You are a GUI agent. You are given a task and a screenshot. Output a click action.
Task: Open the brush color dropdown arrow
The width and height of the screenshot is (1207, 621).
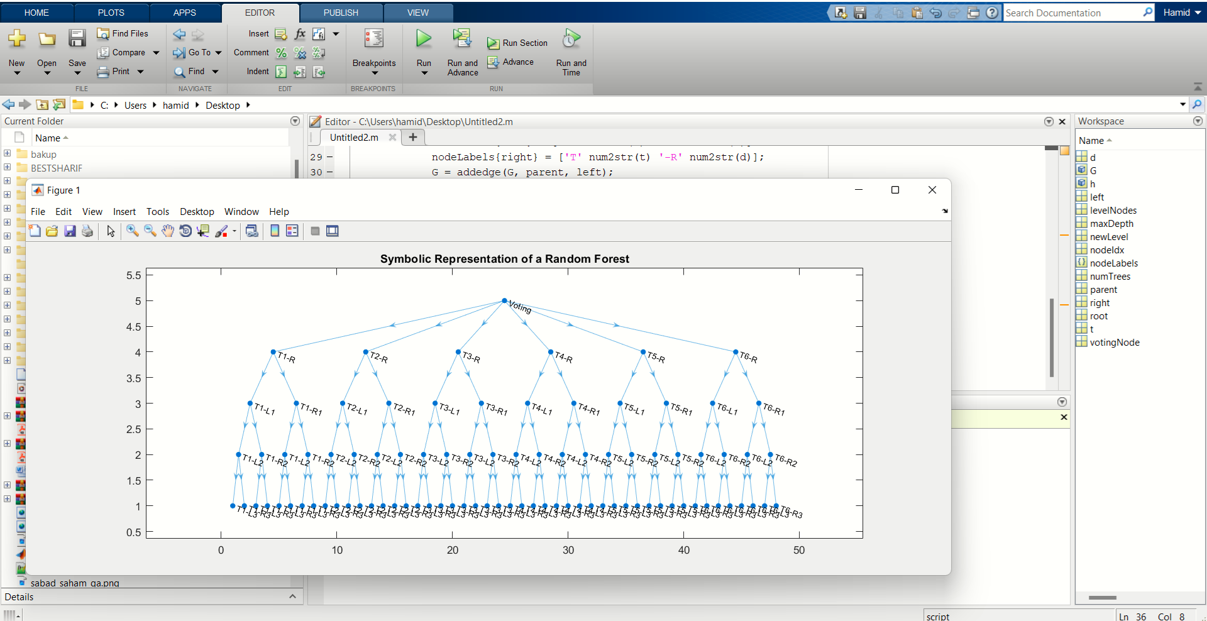pos(234,231)
